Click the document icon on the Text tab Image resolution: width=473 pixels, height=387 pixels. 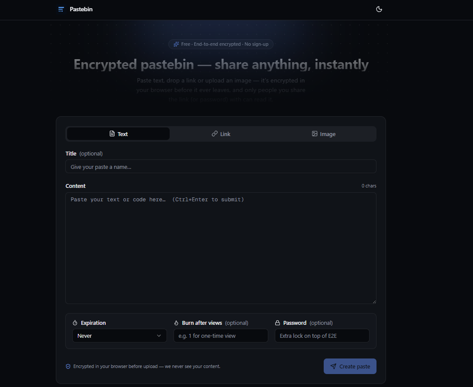point(112,134)
